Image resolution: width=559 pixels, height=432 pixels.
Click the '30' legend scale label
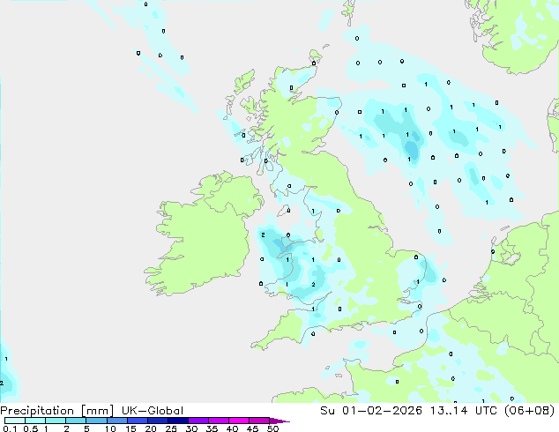point(191,428)
